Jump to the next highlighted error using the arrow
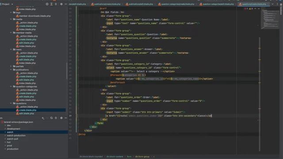The image size is (283, 159). 259,8
